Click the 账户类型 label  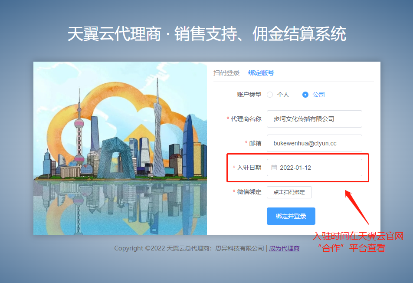(249, 95)
